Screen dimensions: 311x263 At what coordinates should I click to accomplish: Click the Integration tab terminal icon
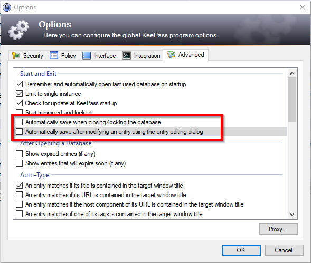(127, 55)
